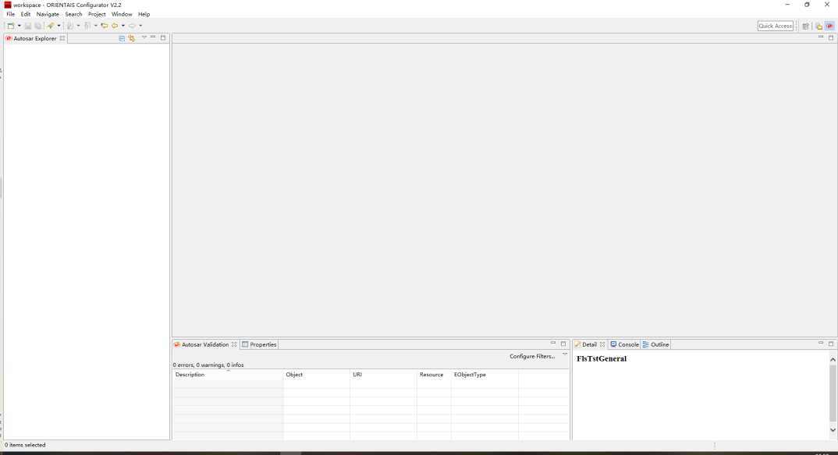Click the Back navigation yellow arrow
The width and height of the screenshot is (838, 455).
[x=114, y=26]
